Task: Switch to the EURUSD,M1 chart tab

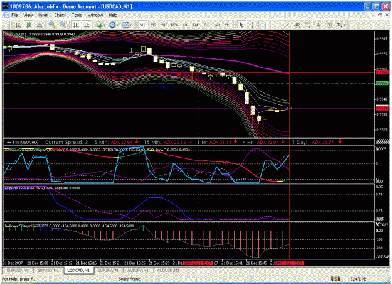Action: tap(18, 270)
